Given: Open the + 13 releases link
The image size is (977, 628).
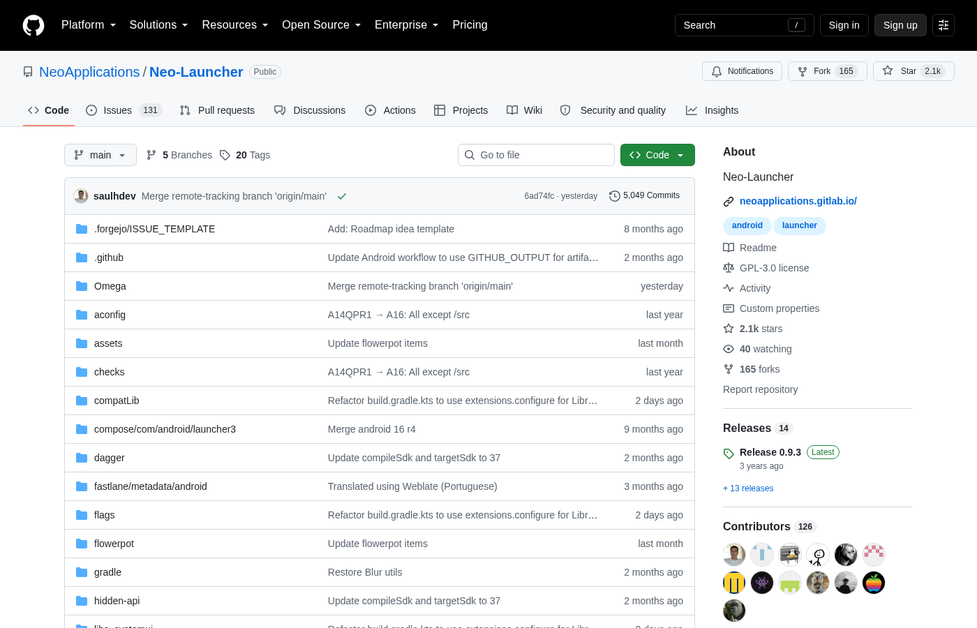Looking at the screenshot, I should (748, 488).
